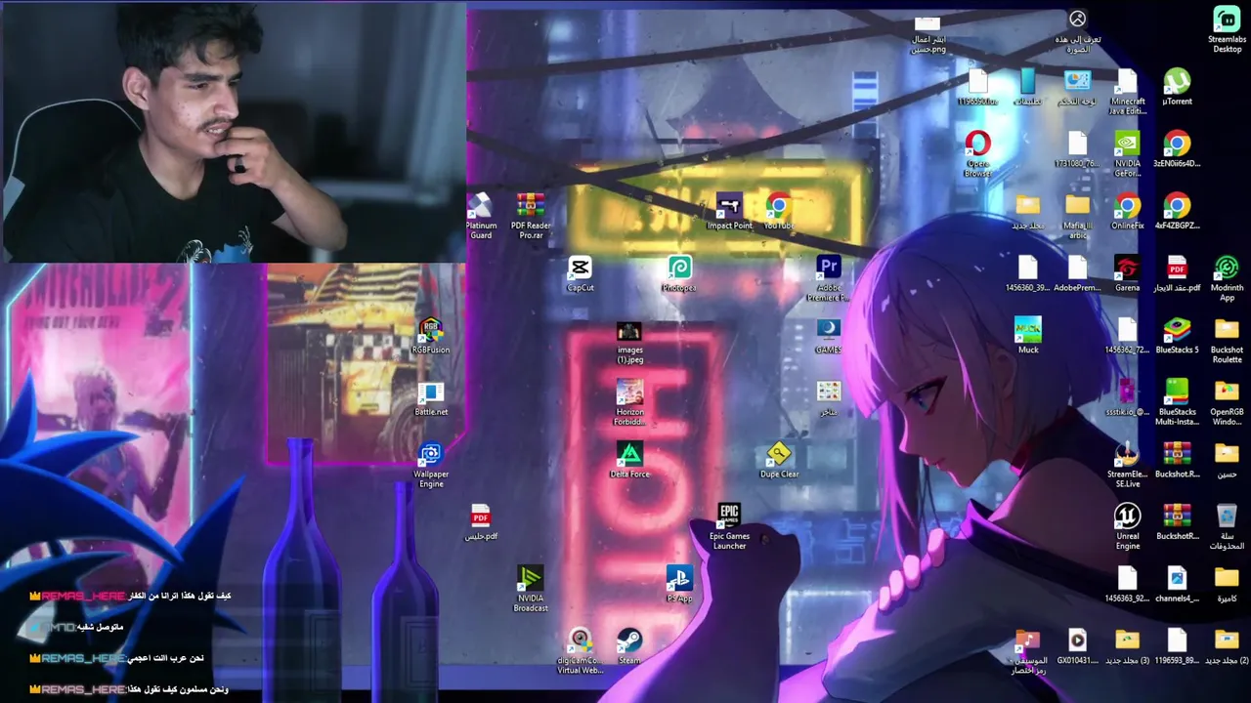Open the Buckshot.R archive beside StreamElements
This screenshot has height=703, width=1251.
(x=1177, y=460)
